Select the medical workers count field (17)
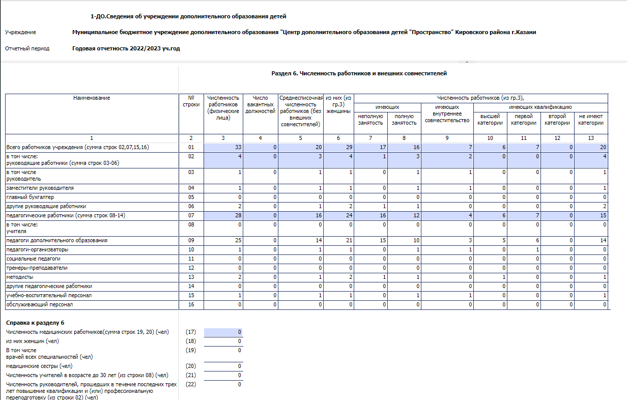Screen dimensions: 627x400 pos(223,332)
